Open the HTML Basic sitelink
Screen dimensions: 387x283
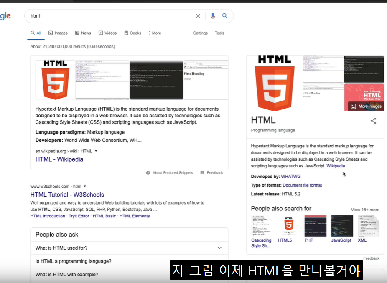(104, 216)
